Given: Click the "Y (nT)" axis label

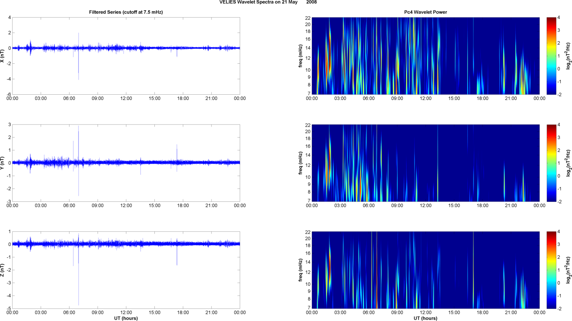Looking at the screenshot, I should pyautogui.click(x=2, y=163).
